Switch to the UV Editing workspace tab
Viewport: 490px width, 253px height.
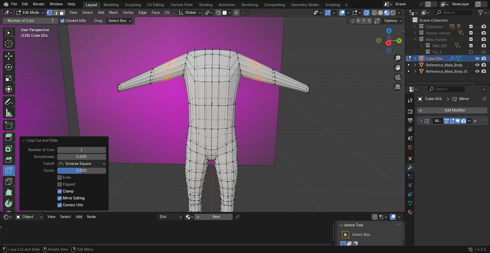pos(156,5)
